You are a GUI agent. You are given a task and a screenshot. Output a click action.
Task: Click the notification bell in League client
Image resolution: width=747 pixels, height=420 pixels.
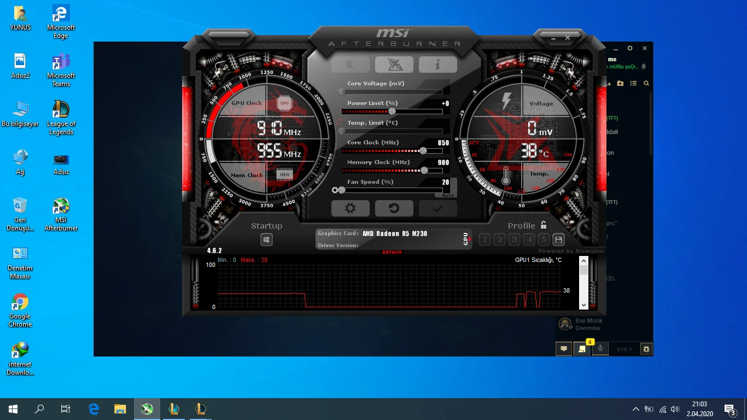pos(644,67)
